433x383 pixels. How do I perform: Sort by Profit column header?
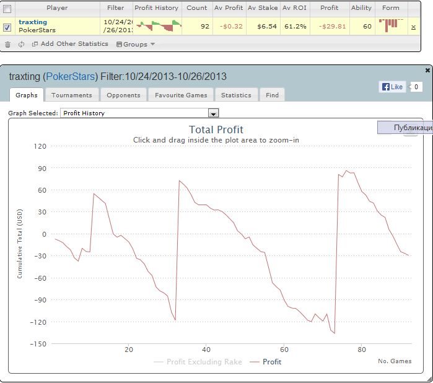click(x=329, y=7)
